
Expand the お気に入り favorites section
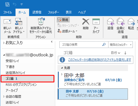(x=4, y=43)
